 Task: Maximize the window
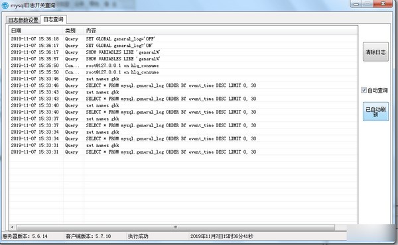pyautogui.click(x=367, y=4)
